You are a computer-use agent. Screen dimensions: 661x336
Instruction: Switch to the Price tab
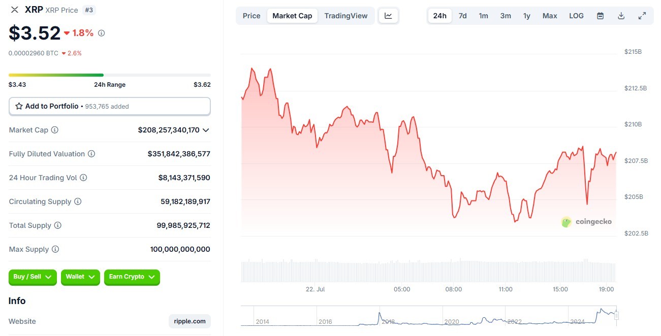point(251,16)
